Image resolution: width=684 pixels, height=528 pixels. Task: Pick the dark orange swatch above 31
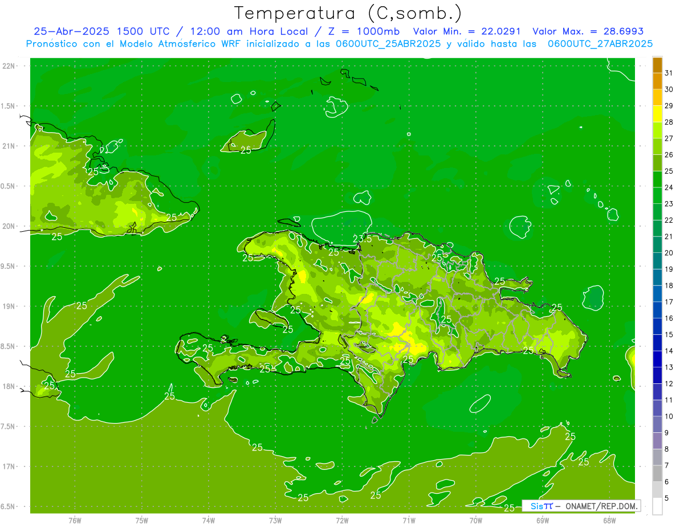pyautogui.click(x=658, y=65)
